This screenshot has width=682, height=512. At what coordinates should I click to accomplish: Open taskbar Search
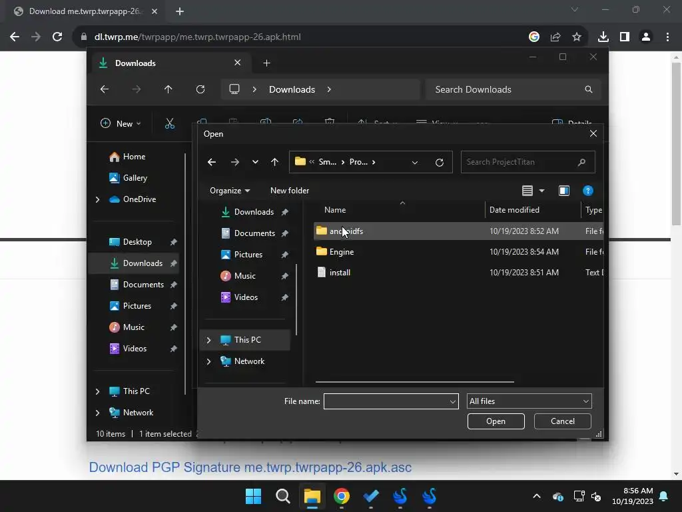(282, 496)
